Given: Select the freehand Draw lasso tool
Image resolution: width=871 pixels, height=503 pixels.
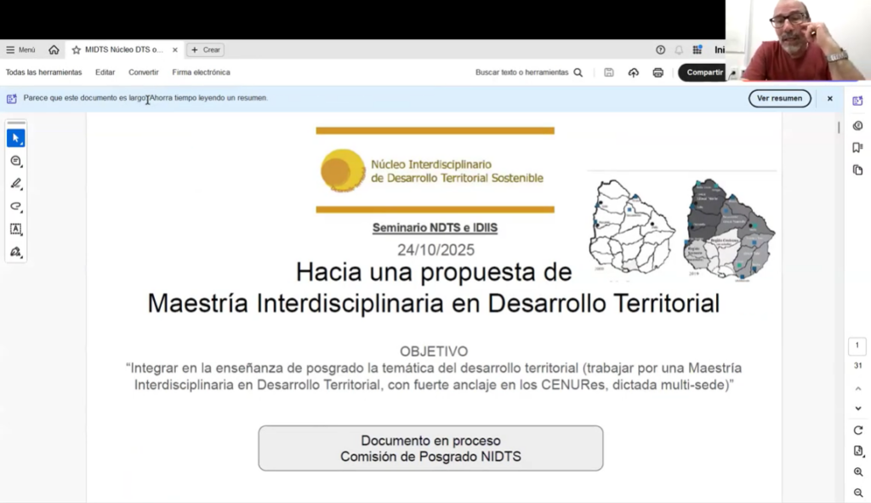Looking at the screenshot, I should coord(15,207).
